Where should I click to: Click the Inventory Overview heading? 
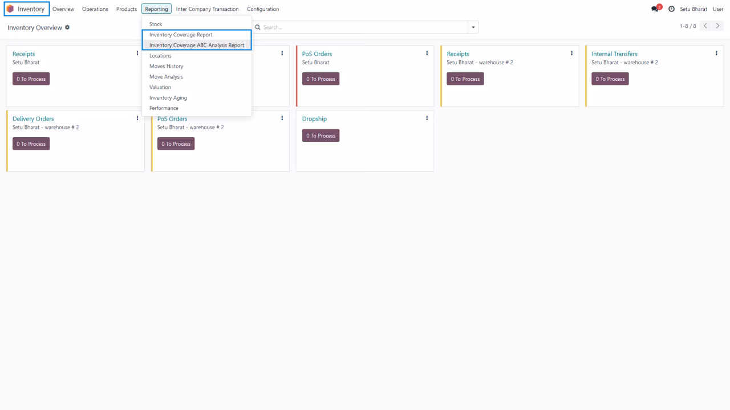pos(35,28)
